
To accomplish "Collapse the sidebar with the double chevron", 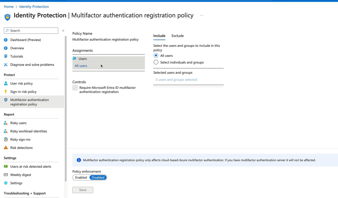I will (x=63, y=31).
